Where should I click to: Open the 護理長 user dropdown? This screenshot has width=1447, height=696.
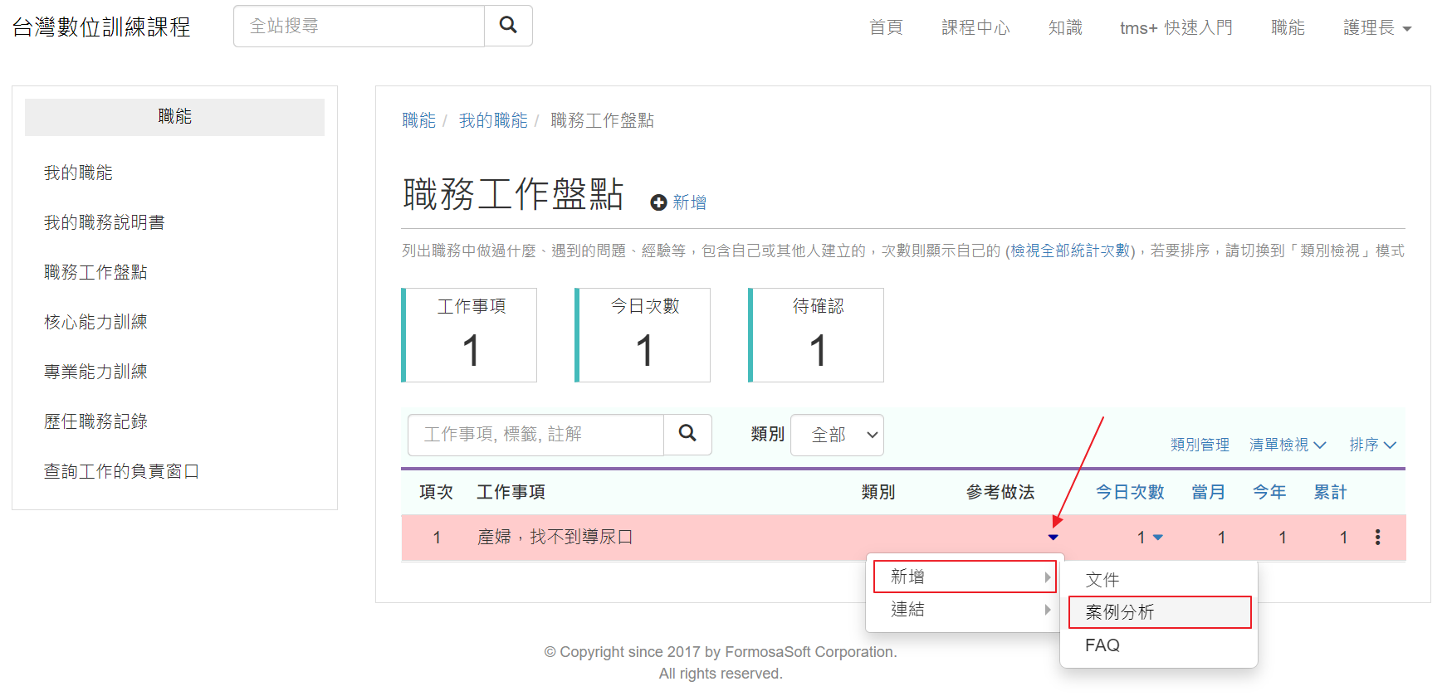pyautogui.click(x=1377, y=27)
